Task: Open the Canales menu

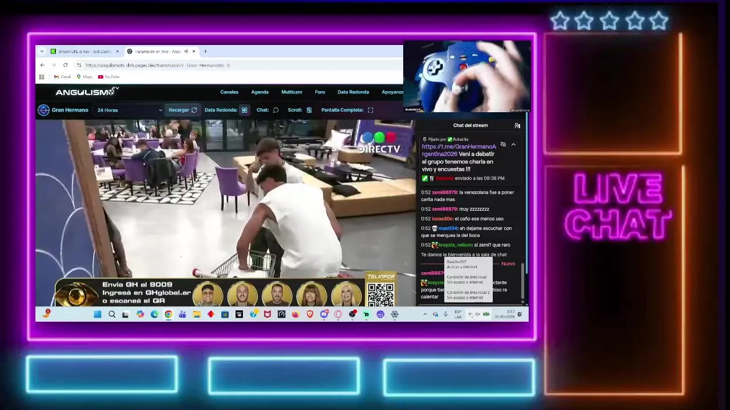Action: 229,92
